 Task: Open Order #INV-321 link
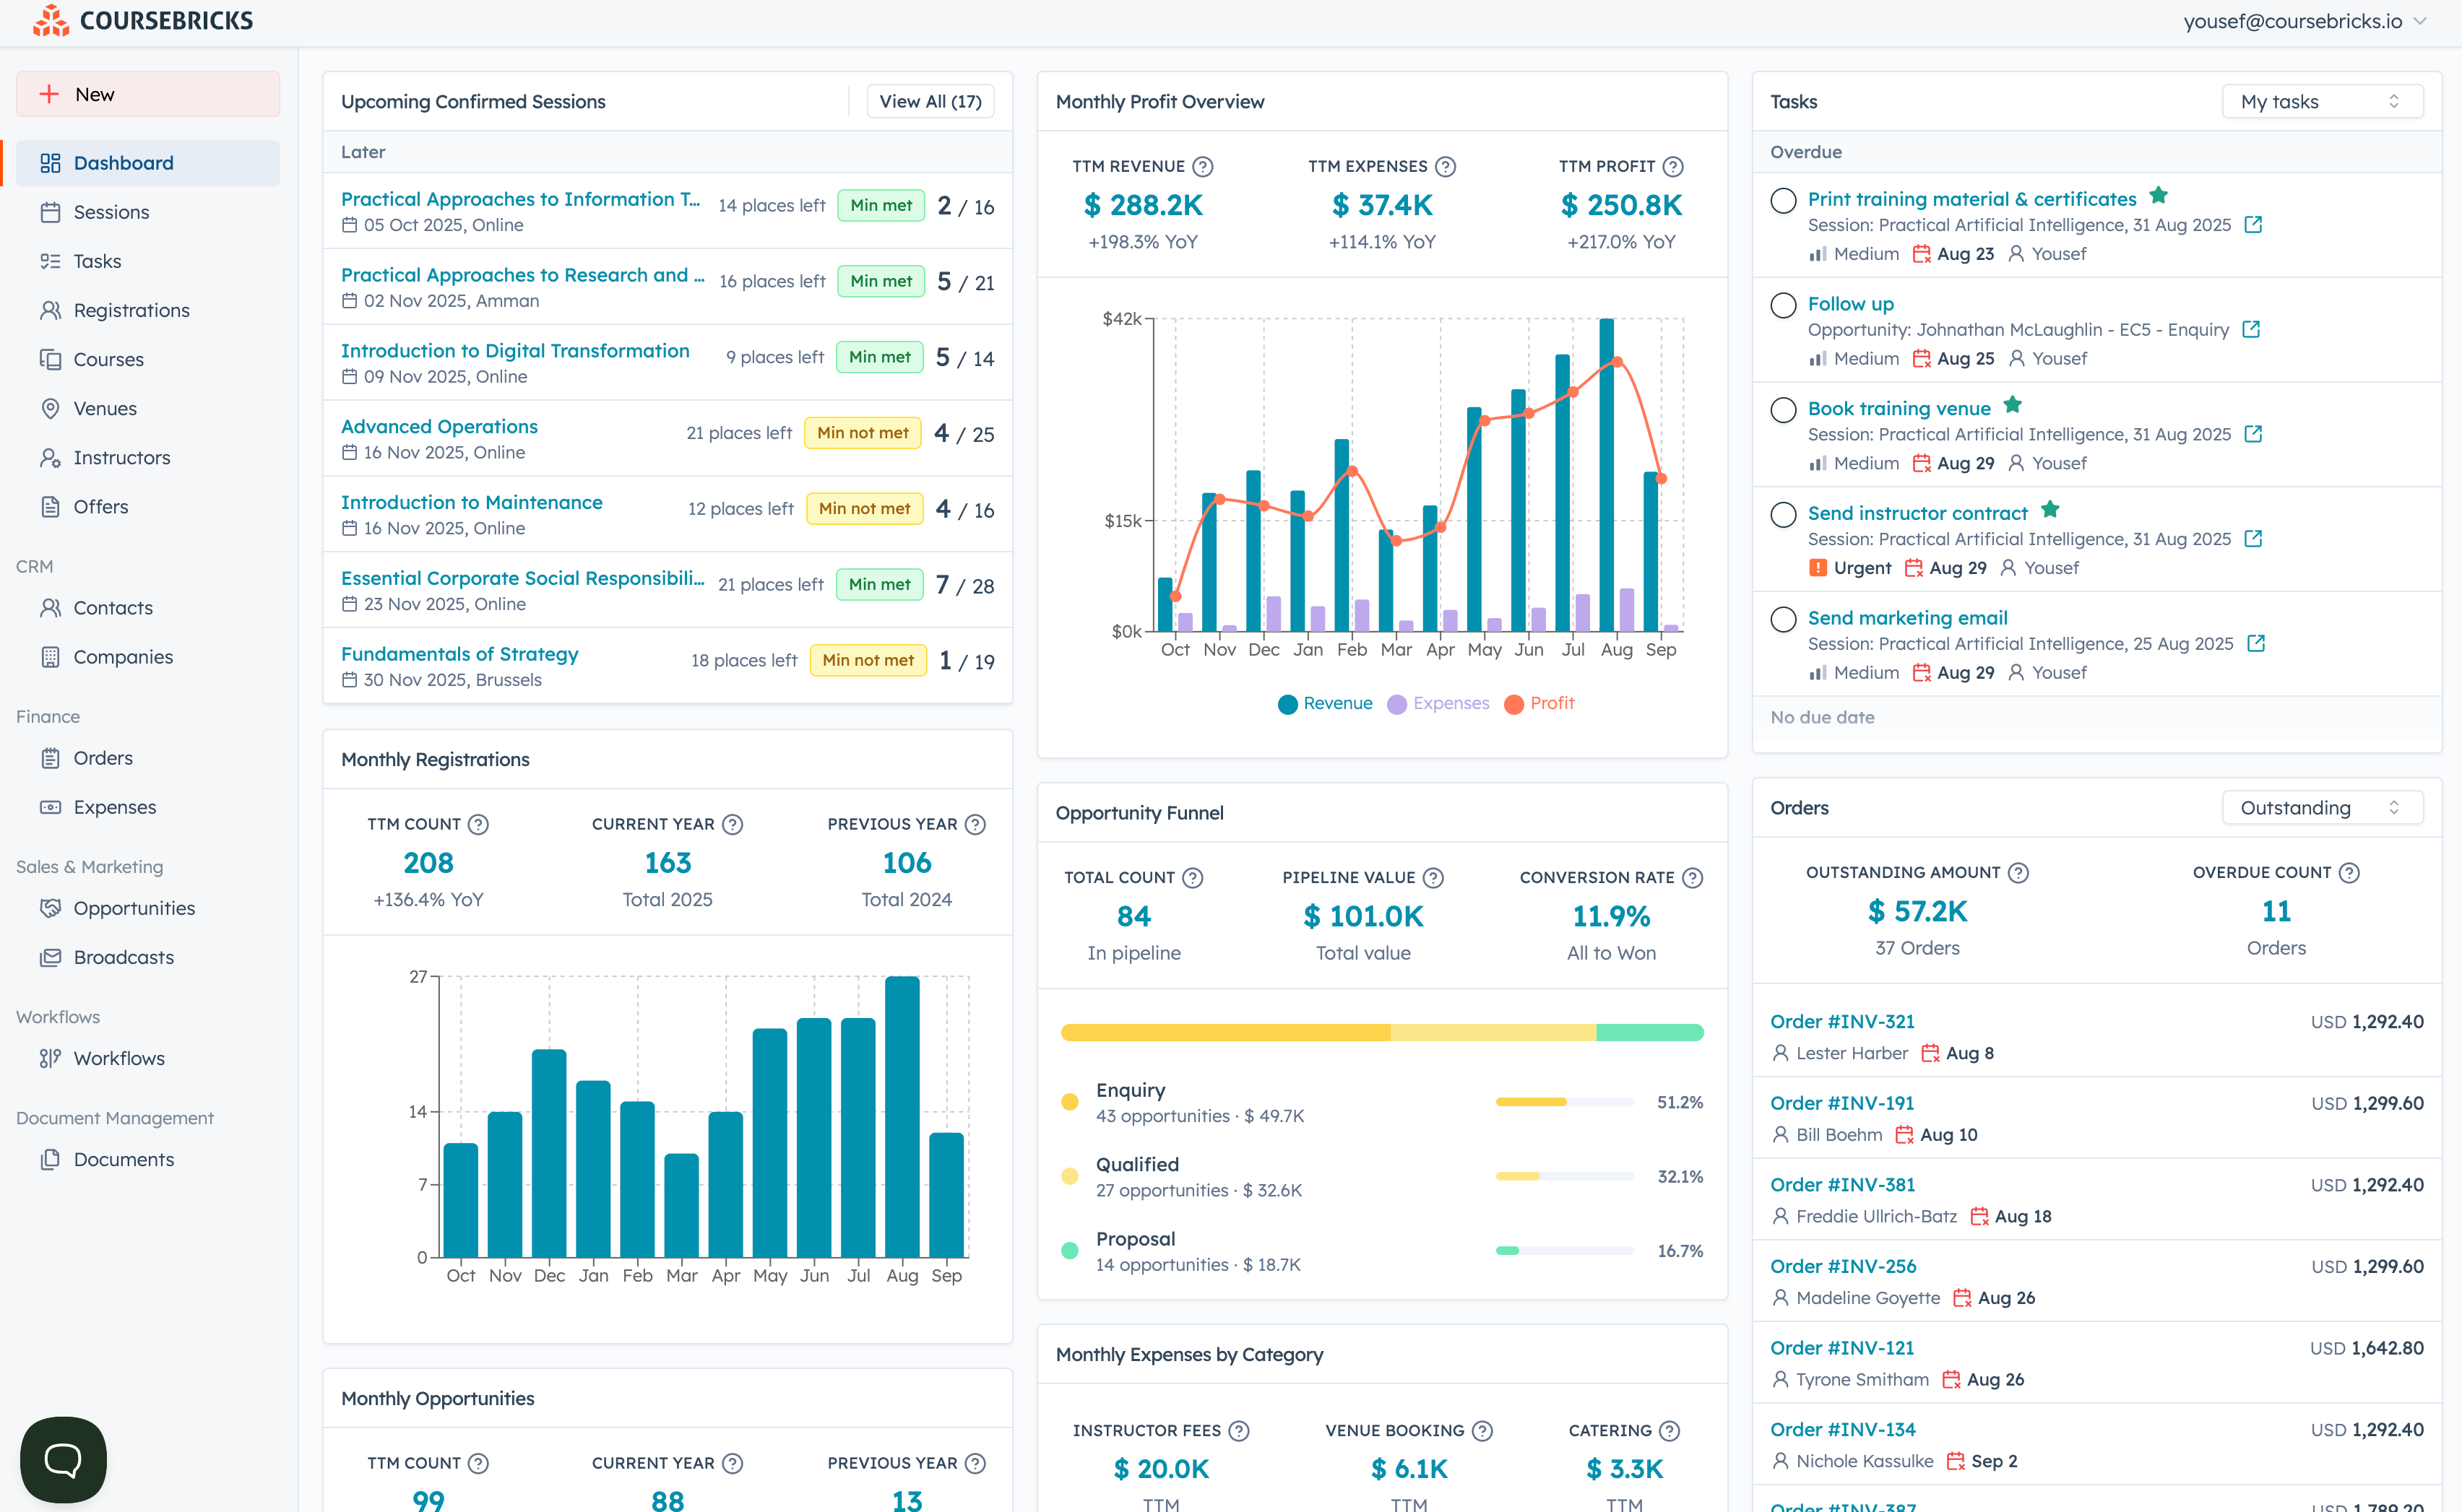[1841, 1021]
